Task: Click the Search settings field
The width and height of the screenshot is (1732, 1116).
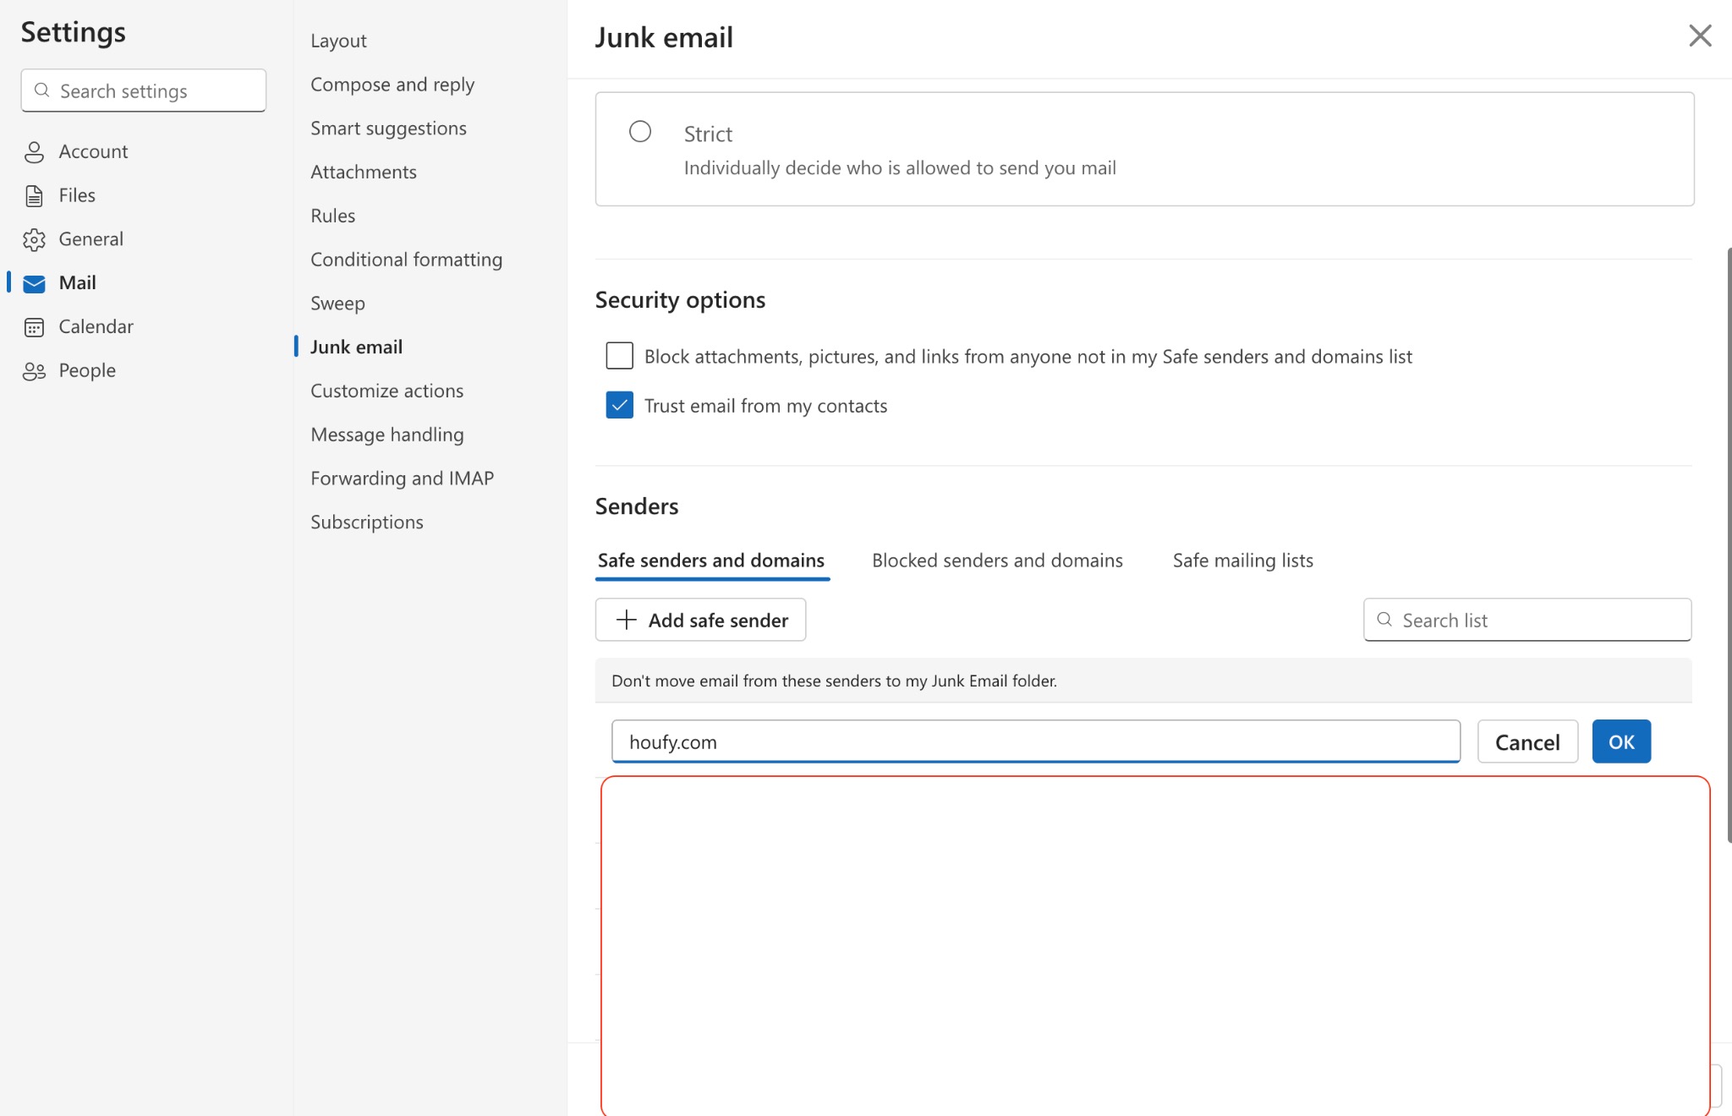Action: (142, 90)
